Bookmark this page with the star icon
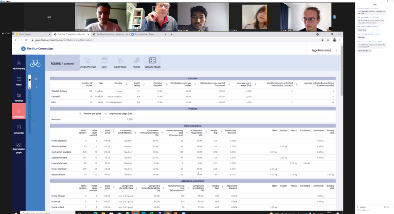The image size is (394, 214). 328,40
